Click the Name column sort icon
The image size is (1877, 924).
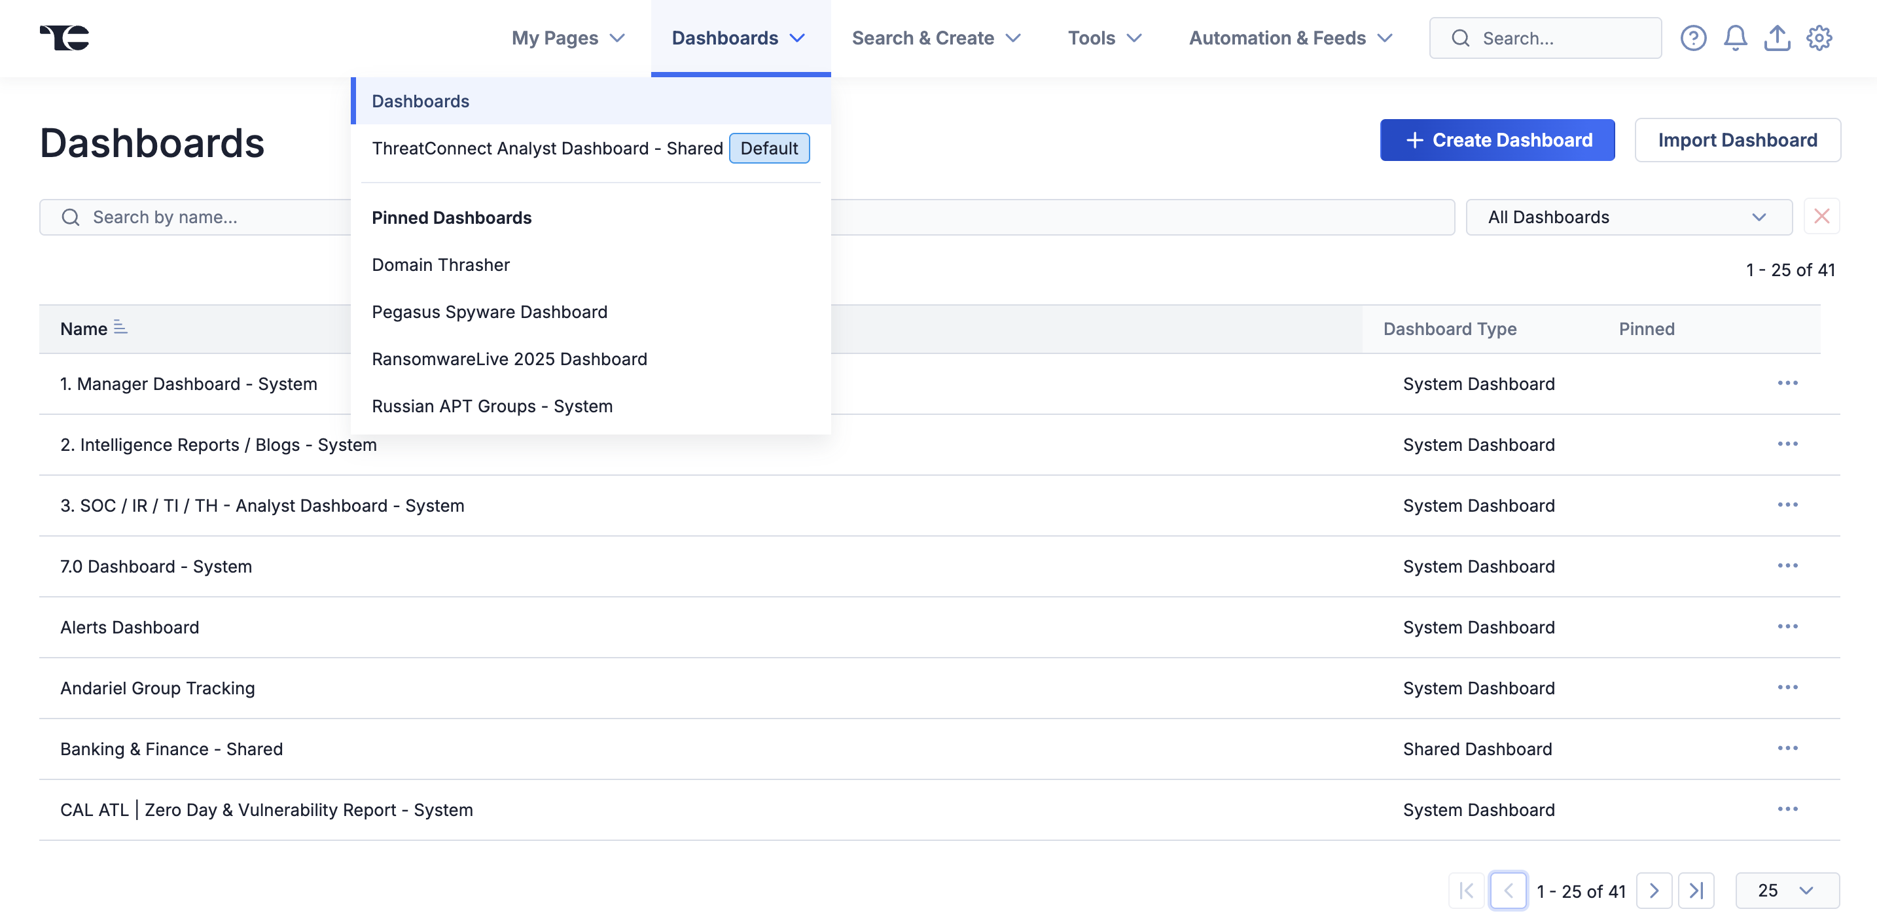[120, 327]
